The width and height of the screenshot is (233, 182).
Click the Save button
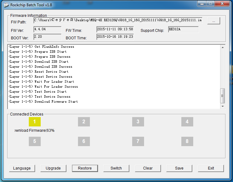click(x=179, y=168)
